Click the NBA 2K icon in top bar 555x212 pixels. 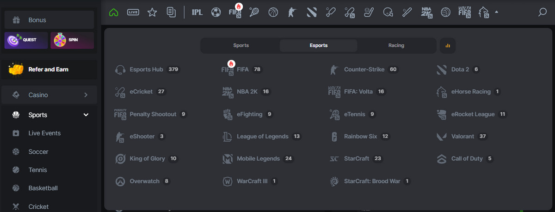point(426,12)
